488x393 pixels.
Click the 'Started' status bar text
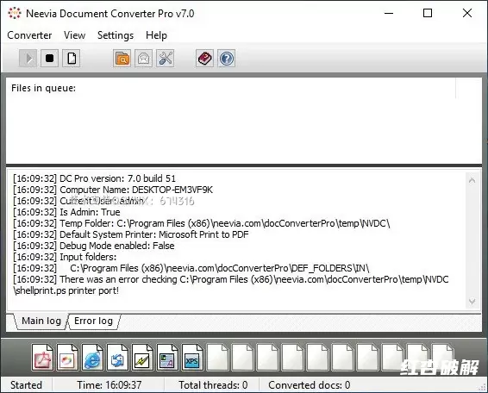[26, 385]
